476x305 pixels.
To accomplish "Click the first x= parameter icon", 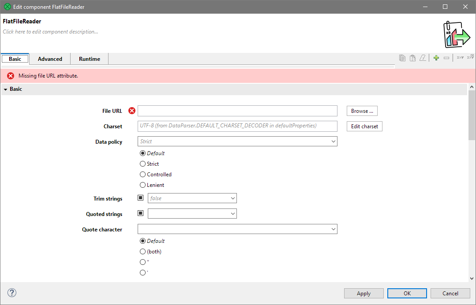I will pyautogui.click(x=460, y=58).
